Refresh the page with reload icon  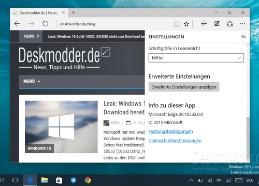coord(46,24)
